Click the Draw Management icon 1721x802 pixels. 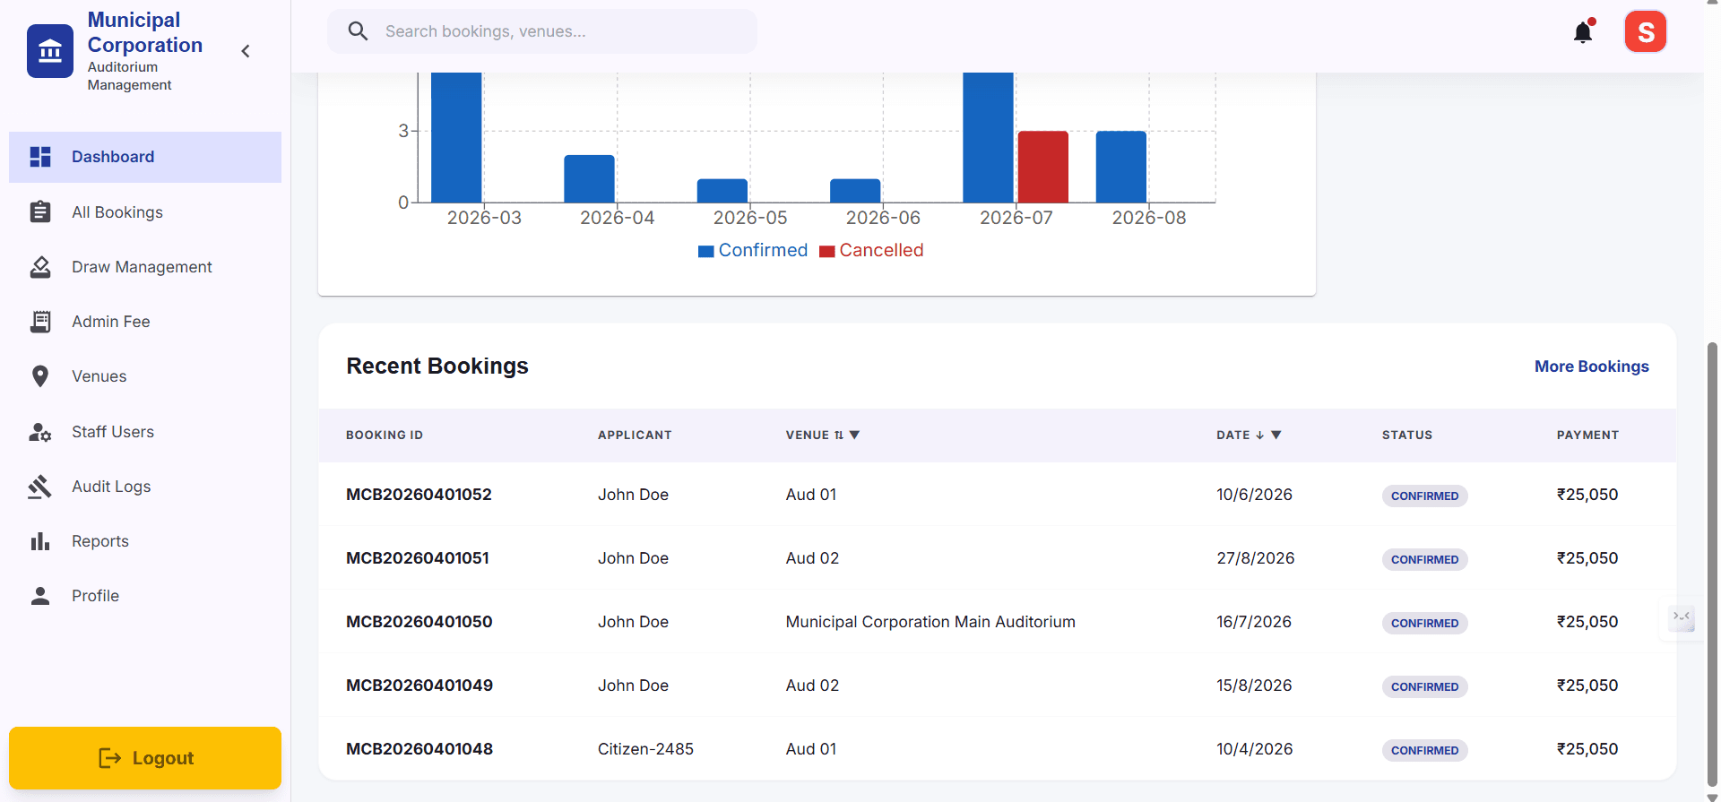[x=40, y=267]
